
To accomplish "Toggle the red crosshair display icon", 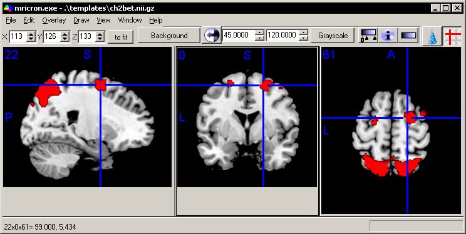I will (x=452, y=36).
